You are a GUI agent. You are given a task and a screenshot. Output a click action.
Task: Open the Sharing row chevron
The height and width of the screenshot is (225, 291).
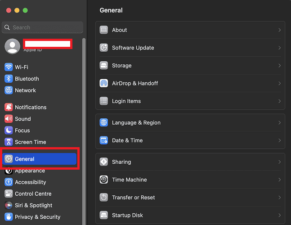point(279,162)
